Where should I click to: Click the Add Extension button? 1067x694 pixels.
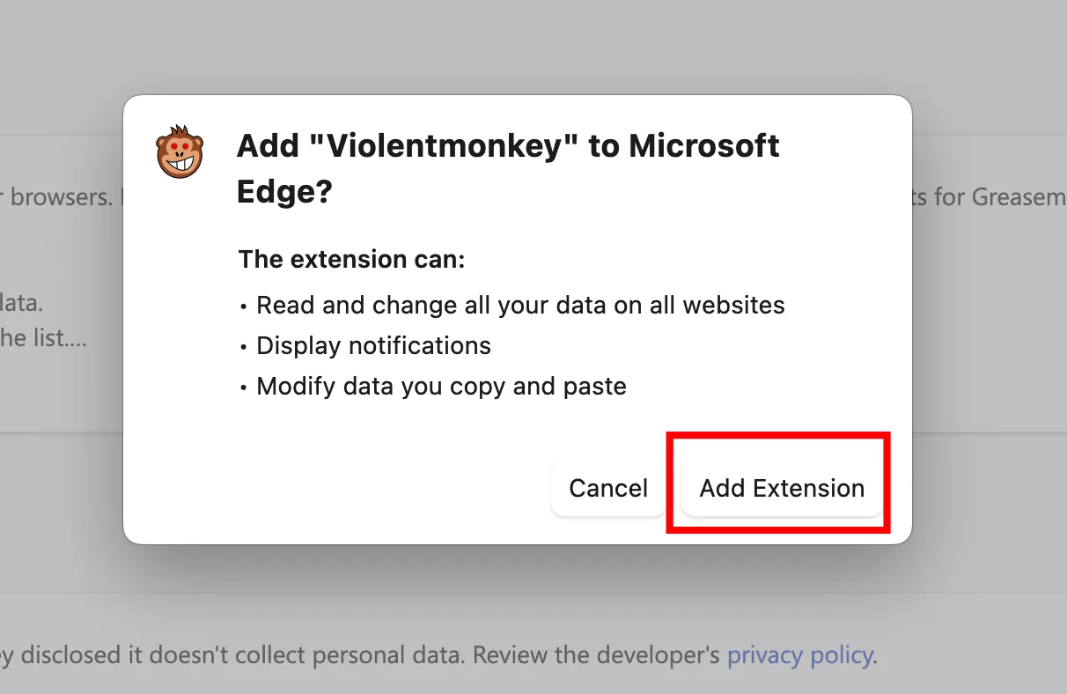[x=782, y=488]
